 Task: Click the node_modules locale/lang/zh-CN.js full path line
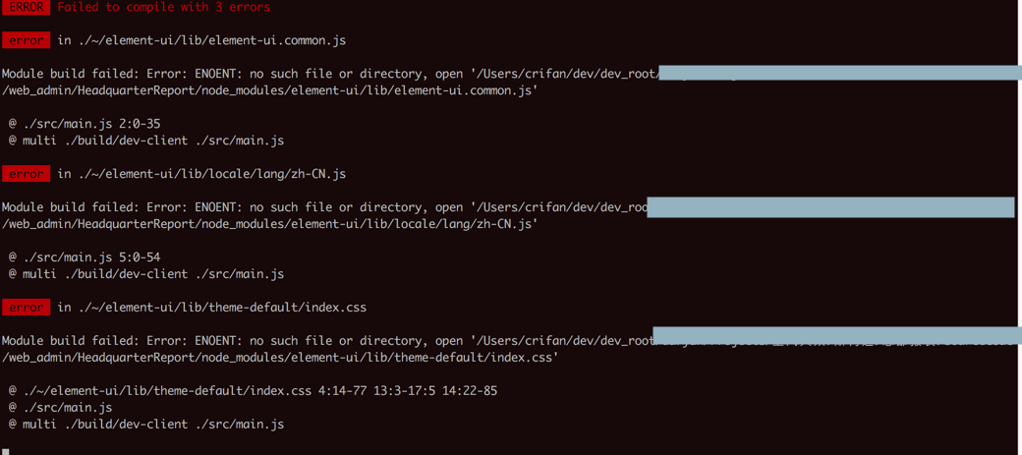pyautogui.click(x=270, y=224)
